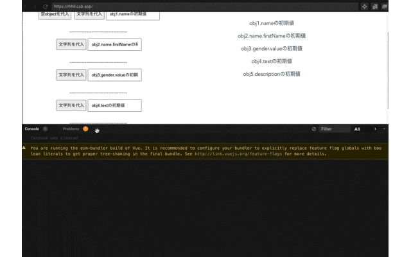Click the 空objectを代入 button
Viewport: 411px width, 257px height.
[55, 14]
